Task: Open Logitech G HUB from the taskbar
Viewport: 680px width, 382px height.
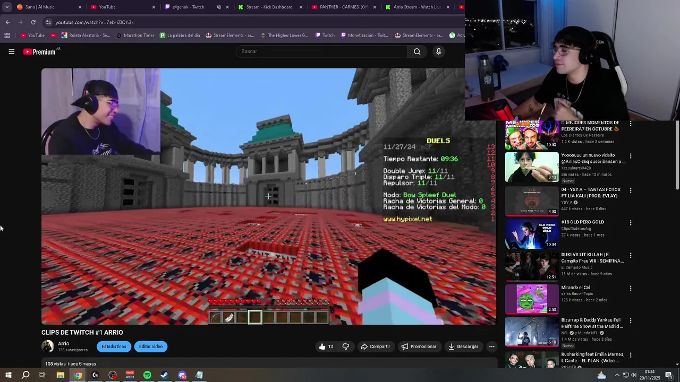Action: click(95, 375)
